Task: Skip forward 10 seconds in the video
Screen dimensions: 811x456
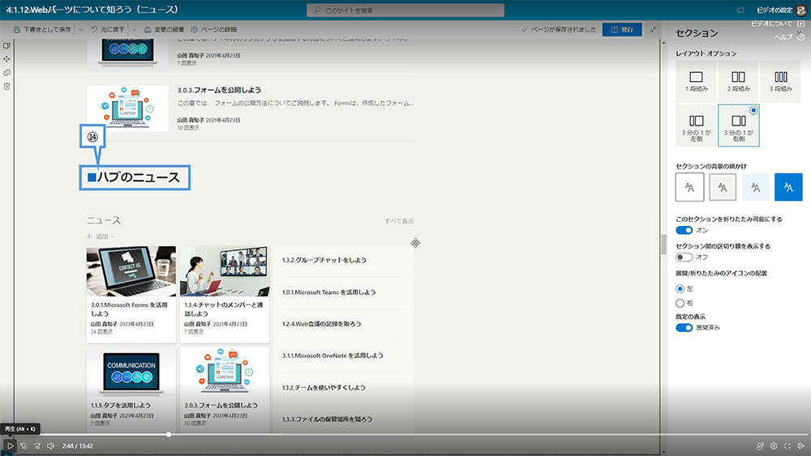Action: click(x=37, y=445)
